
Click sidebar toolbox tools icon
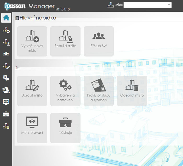click(x=6, y=114)
